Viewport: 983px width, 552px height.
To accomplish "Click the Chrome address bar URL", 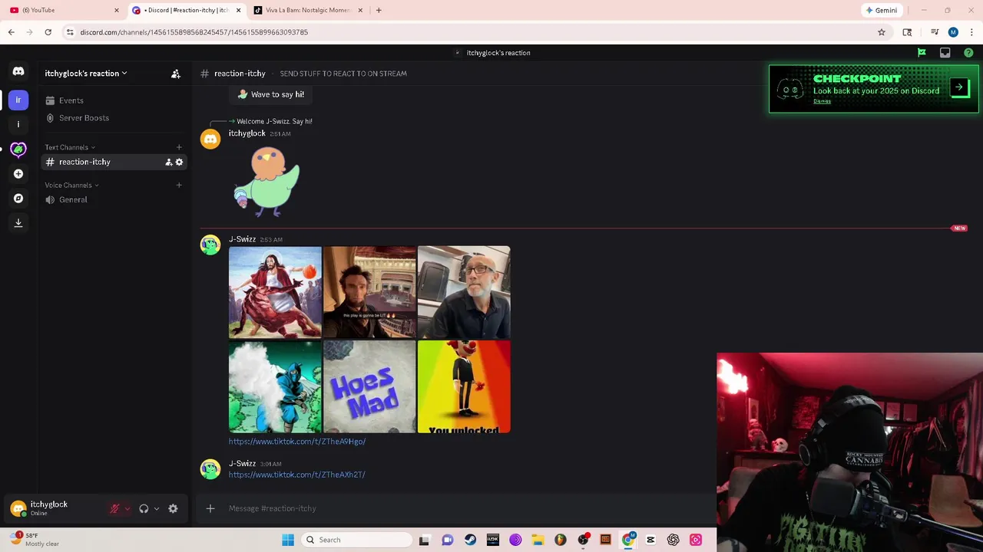I will click(x=194, y=32).
